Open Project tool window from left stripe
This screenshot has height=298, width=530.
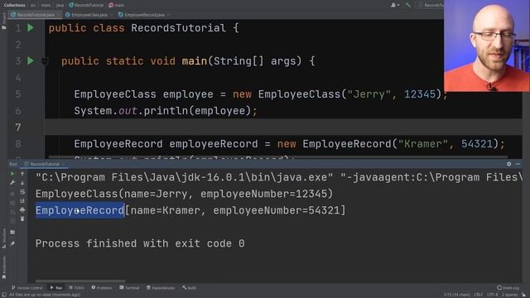(3, 21)
